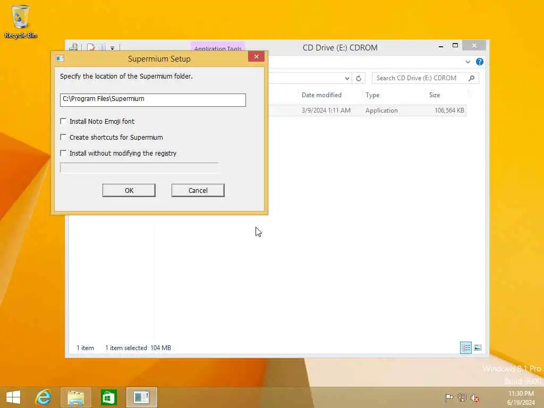Click the Application type cell
The width and height of the screenshot is (544, 408).
point(381,110)
